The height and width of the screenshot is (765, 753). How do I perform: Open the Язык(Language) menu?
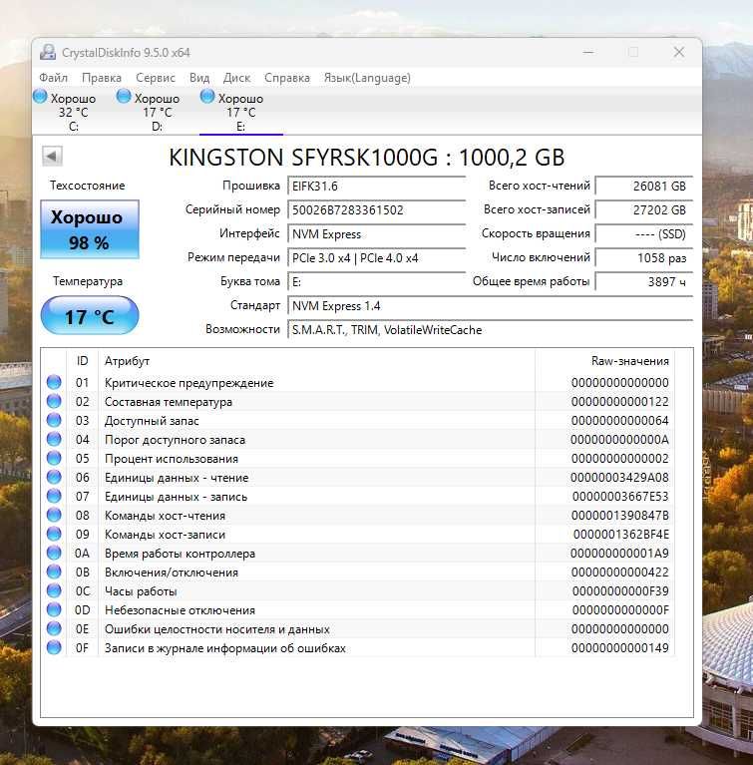tap(367, 78)
